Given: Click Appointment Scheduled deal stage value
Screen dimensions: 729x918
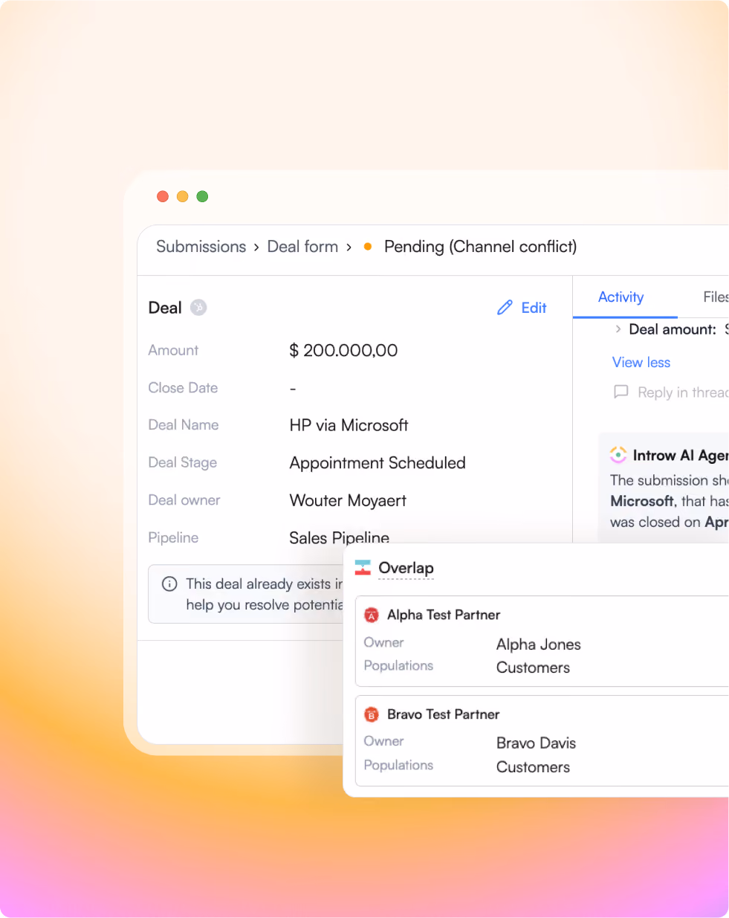Looking at the screenshot, I should point(378,463).
